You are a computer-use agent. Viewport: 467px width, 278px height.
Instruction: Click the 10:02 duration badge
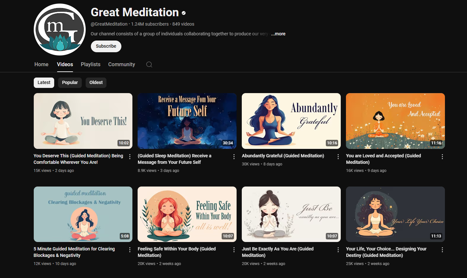click(124, 143)
